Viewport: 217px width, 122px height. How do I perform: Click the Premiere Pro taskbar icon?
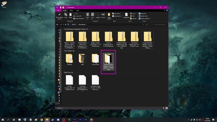coord(75,120)
